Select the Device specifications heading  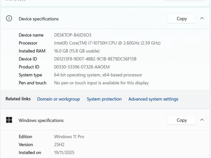(39, 19)
